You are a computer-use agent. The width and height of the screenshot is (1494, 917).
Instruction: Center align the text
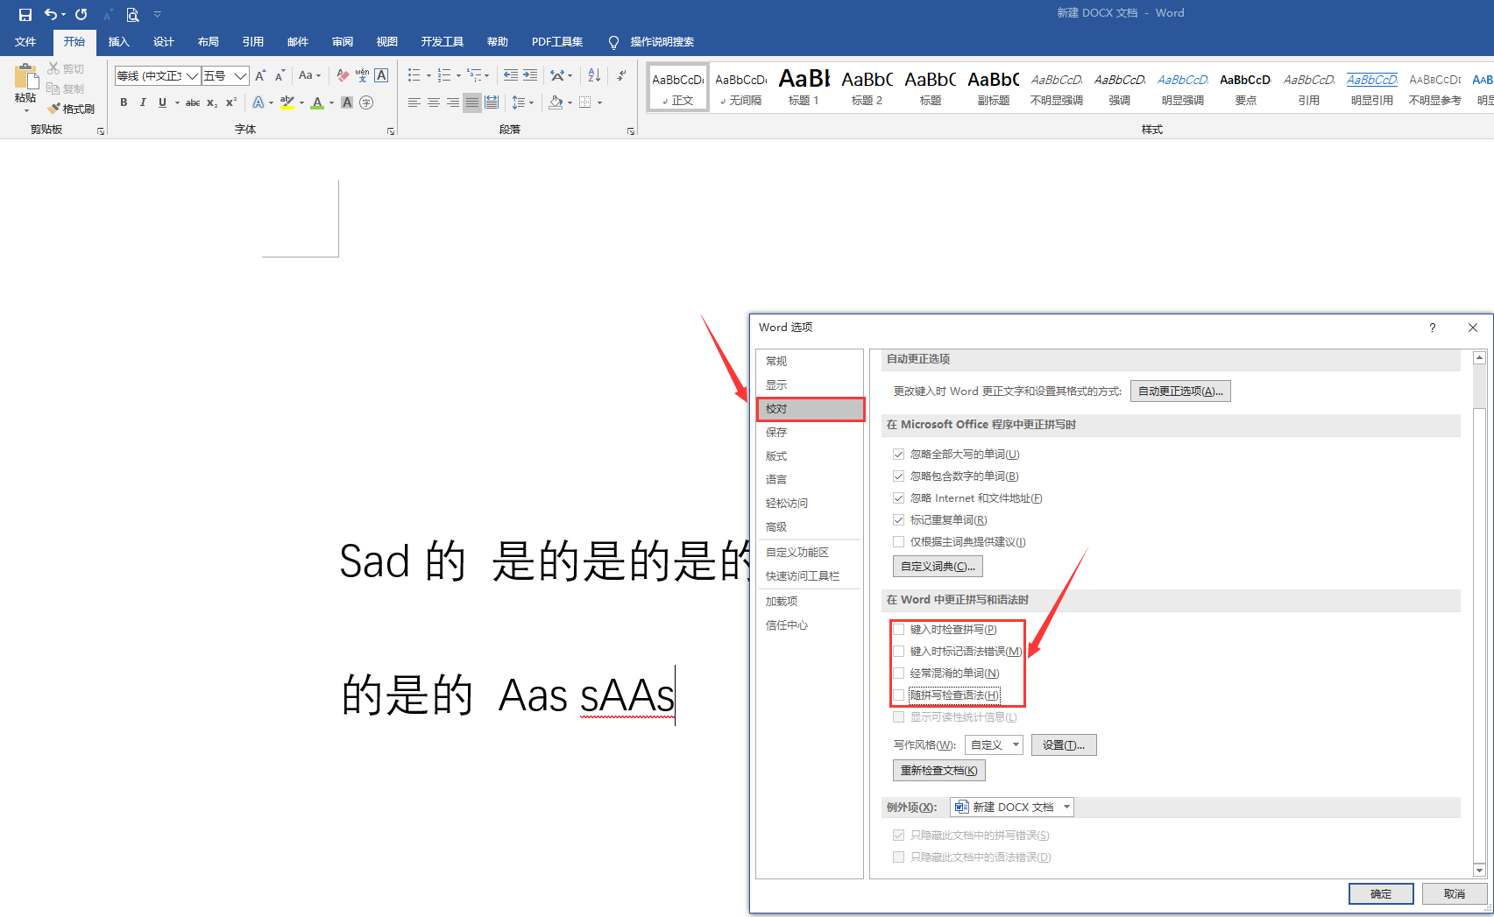tap(434, 102)
